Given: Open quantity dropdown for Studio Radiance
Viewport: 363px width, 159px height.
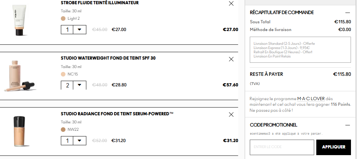Looking at the screenshot, I should tap(79, 140).
